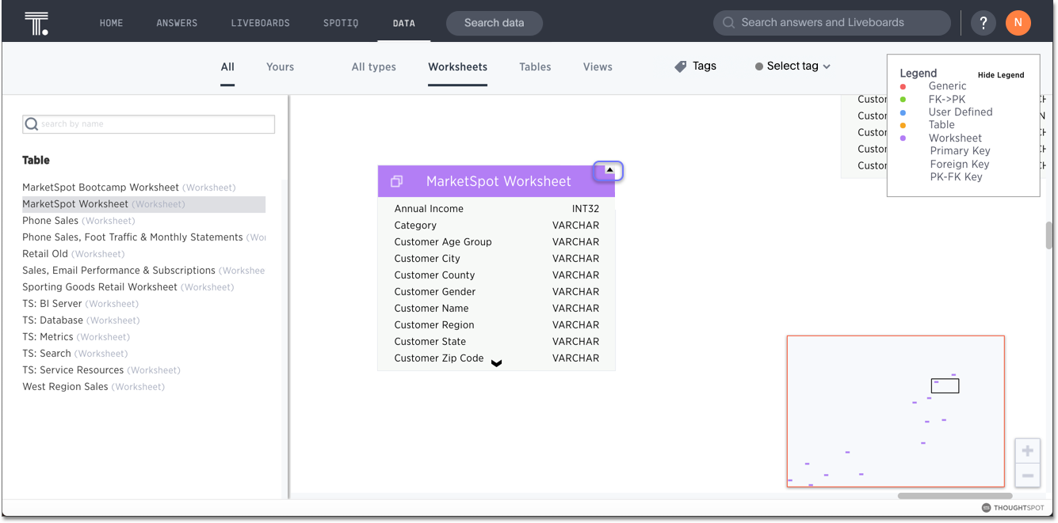Image resolution: width=1058 pixels, height=523 pixels.
Task: Click the MarketSpot Worksheet copy icon
Action: 397,181
